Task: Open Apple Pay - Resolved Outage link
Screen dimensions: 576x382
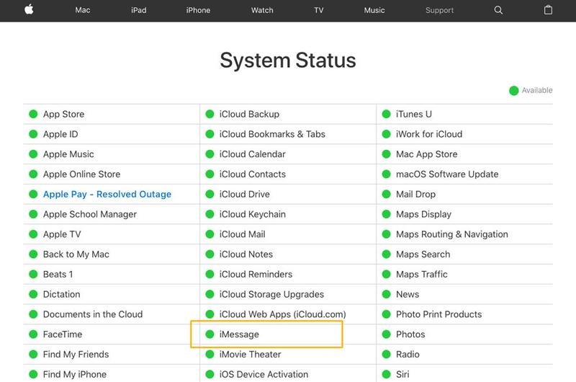Action: tap(107, 195)
